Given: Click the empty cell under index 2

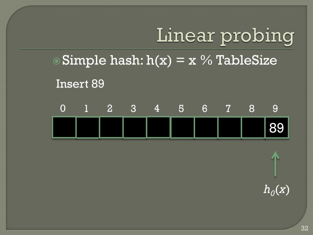Looking at the screenshot, I should [111, 127].
